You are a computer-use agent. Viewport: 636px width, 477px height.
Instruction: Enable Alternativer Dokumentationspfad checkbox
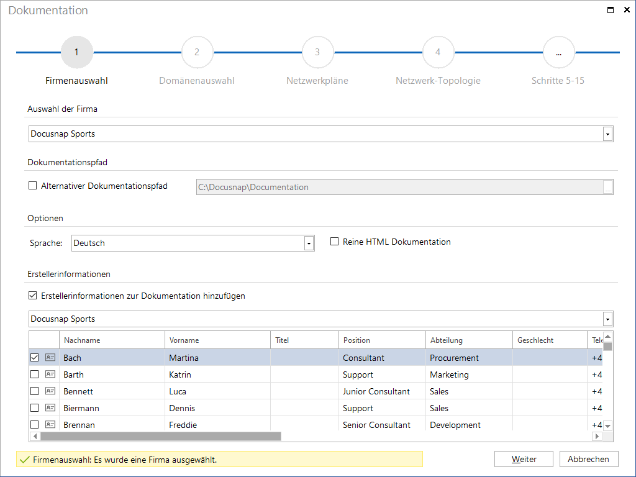point(32,186)
